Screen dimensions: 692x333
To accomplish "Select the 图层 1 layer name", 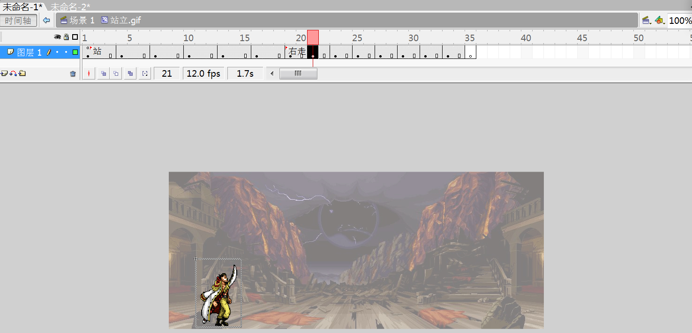I will point(29,52).
